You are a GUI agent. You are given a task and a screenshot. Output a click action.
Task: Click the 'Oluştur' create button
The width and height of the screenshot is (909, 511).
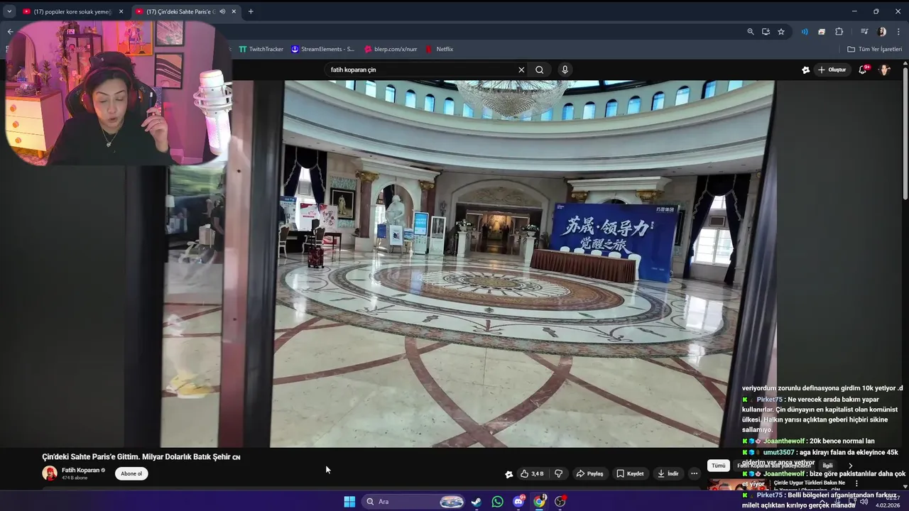click(832, 70)
